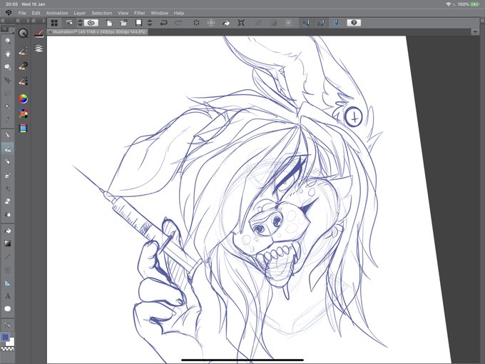This screenshot has width=485, height=364.
Task: Select the Blend drop tool
Action: tap(8, 215)
